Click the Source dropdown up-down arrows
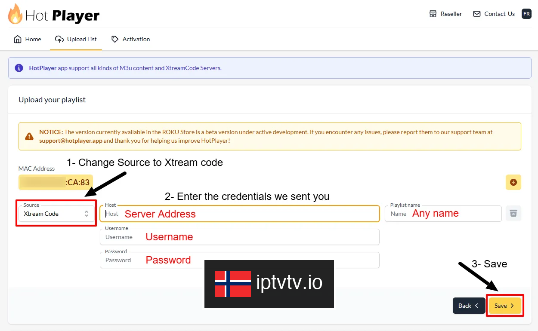Image resolution: width=538 pixels, height=331 pixels. (x=87, y=214)
